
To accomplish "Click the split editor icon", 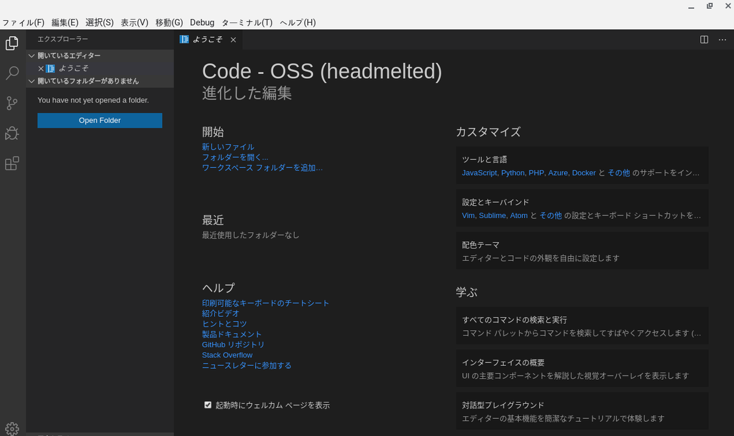I will [x=704, y=40].
